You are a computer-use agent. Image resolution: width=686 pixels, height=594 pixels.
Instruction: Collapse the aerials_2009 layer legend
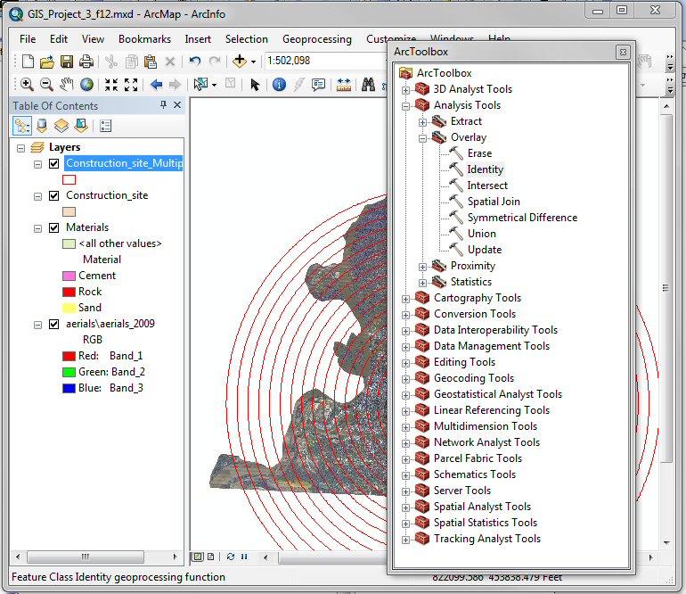pos(38,325)
